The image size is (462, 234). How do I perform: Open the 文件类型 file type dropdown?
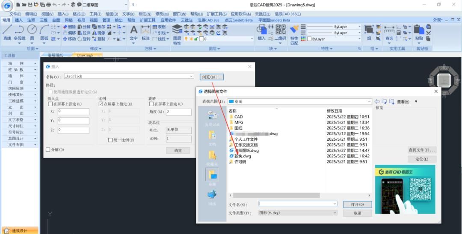[335, 213]
